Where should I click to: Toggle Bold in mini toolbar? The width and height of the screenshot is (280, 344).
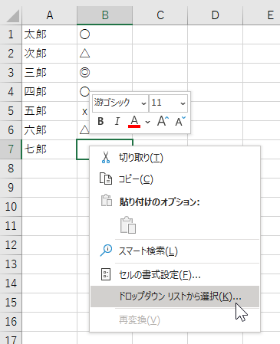pyautogui.click(x=100, y=121)
